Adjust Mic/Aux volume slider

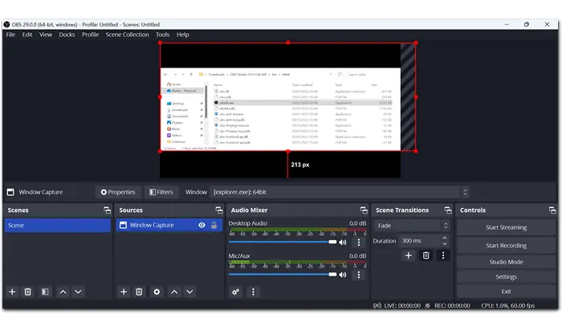(283, 275)
